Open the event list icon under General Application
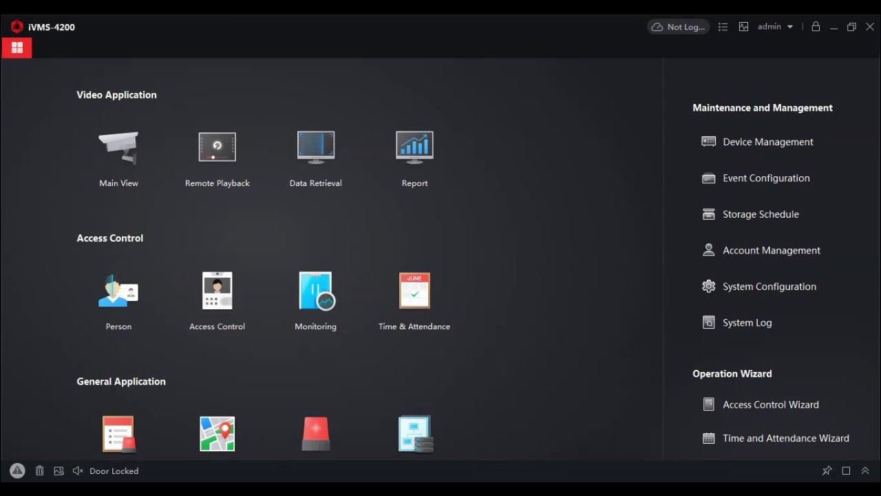 coord(118,434)
